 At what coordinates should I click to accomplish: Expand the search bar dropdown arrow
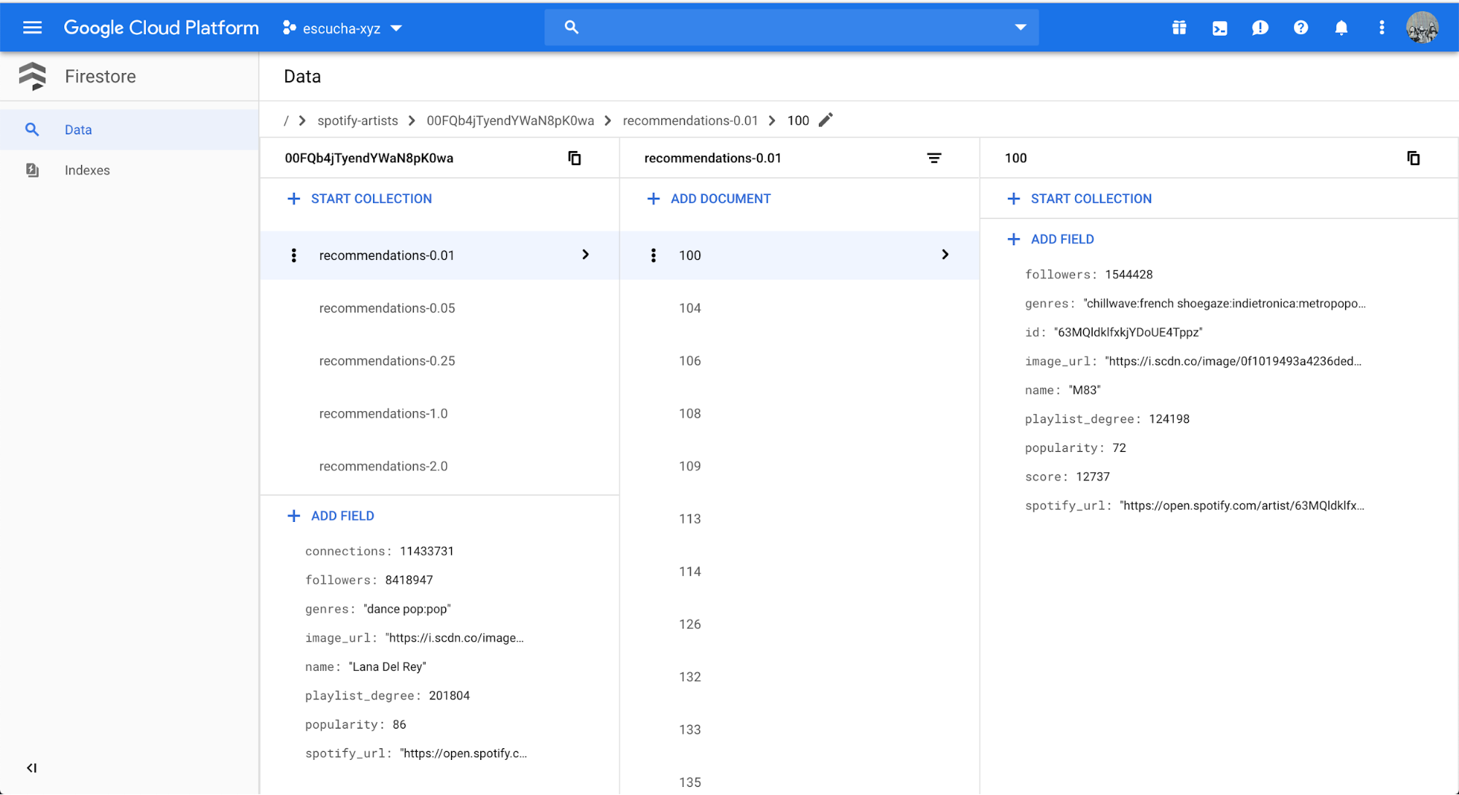tap(1020, 28)
